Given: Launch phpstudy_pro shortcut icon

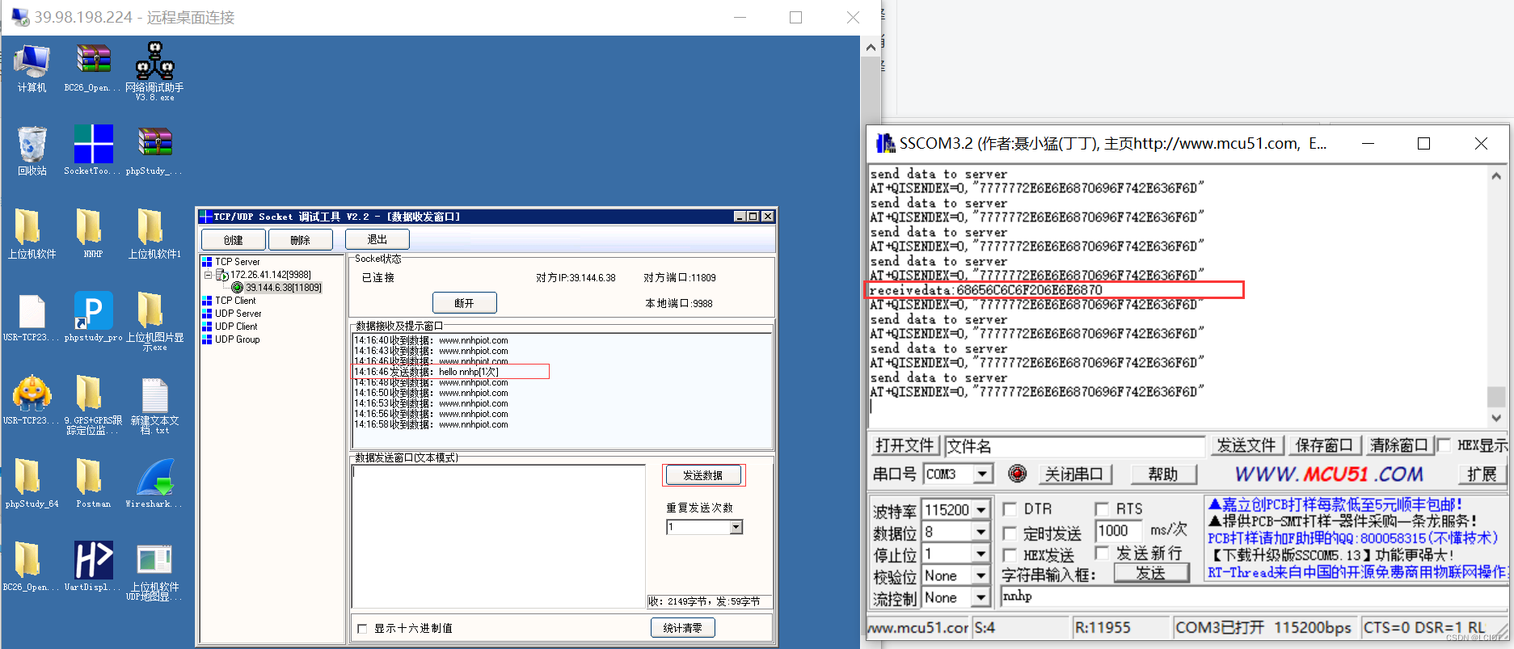Looking at the screenshot, I should (x=93, y=311).
